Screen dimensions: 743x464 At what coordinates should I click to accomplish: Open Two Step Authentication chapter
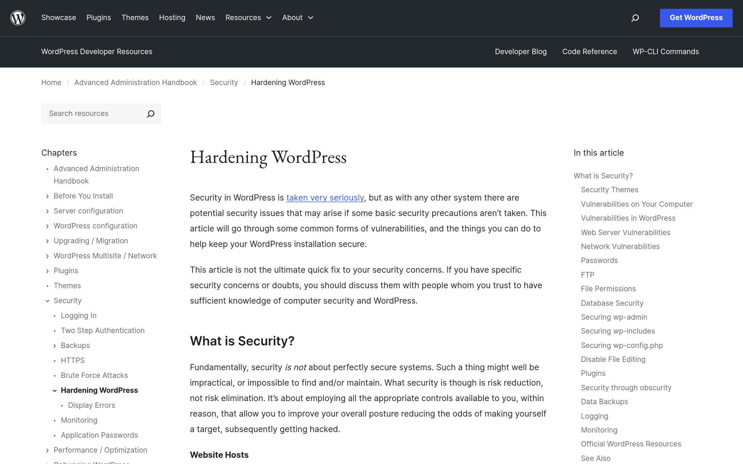point(102,331)
